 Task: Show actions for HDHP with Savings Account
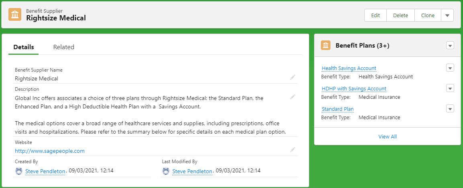click(x=450, y=88)
